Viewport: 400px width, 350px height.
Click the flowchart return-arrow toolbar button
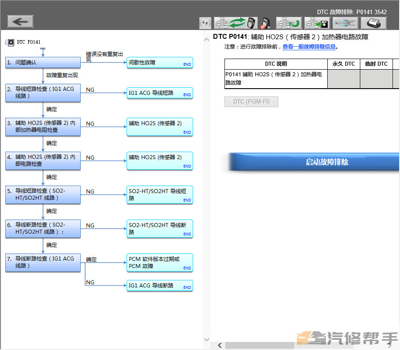point(289,23)
